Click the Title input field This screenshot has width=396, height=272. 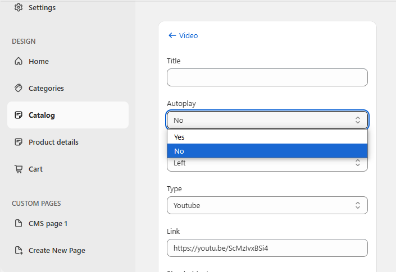(x=267, y=77)
